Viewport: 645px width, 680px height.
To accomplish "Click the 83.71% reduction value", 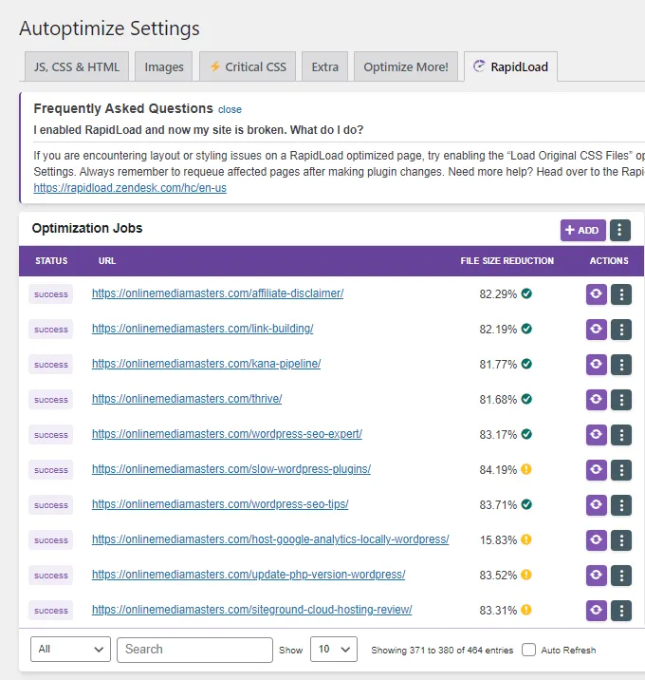I will click(498, 505).
